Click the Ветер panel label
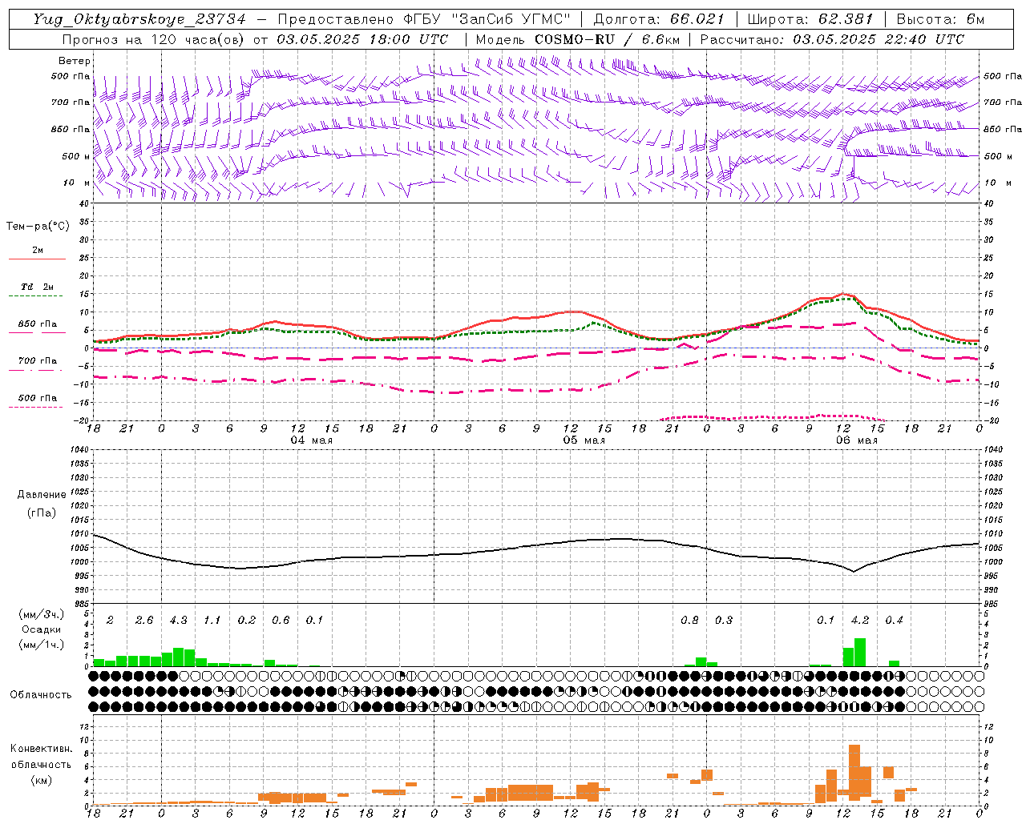This screenshot has height=820, width=1026. 75,61
